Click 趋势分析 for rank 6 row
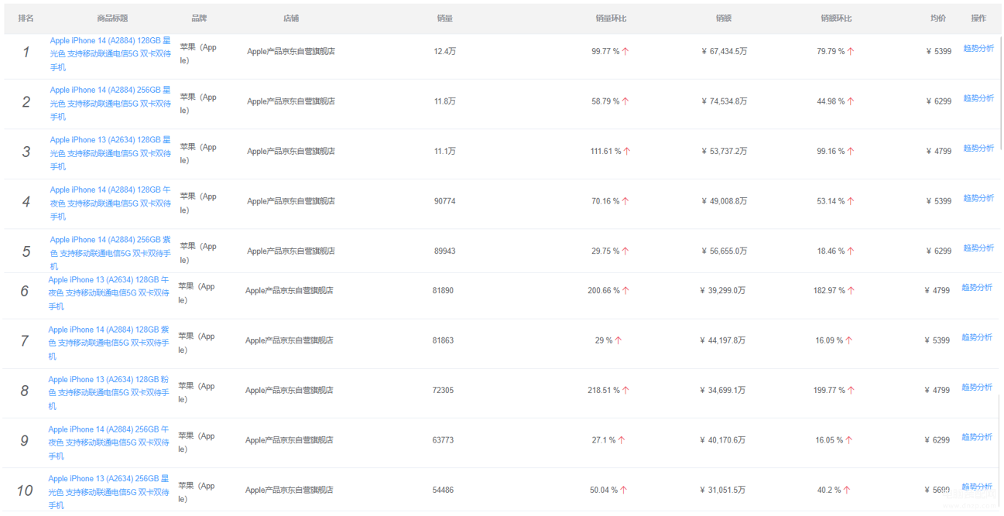 pyautogui.click(x=977, y=287)
